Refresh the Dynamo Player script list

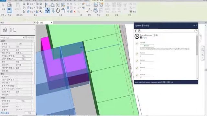tap(139, 31)
